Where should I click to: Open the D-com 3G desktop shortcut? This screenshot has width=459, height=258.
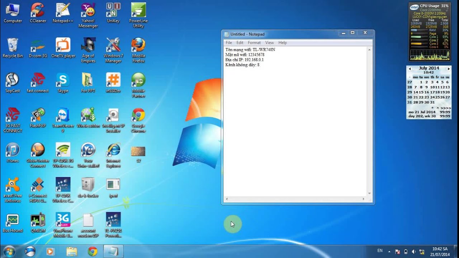(38, 48)
